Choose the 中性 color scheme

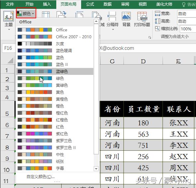coord(55,154)
